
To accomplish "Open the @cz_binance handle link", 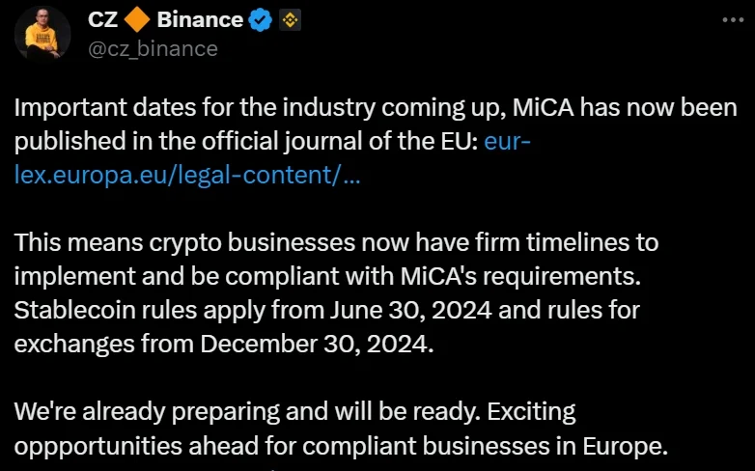I will (x=153, y=48).
